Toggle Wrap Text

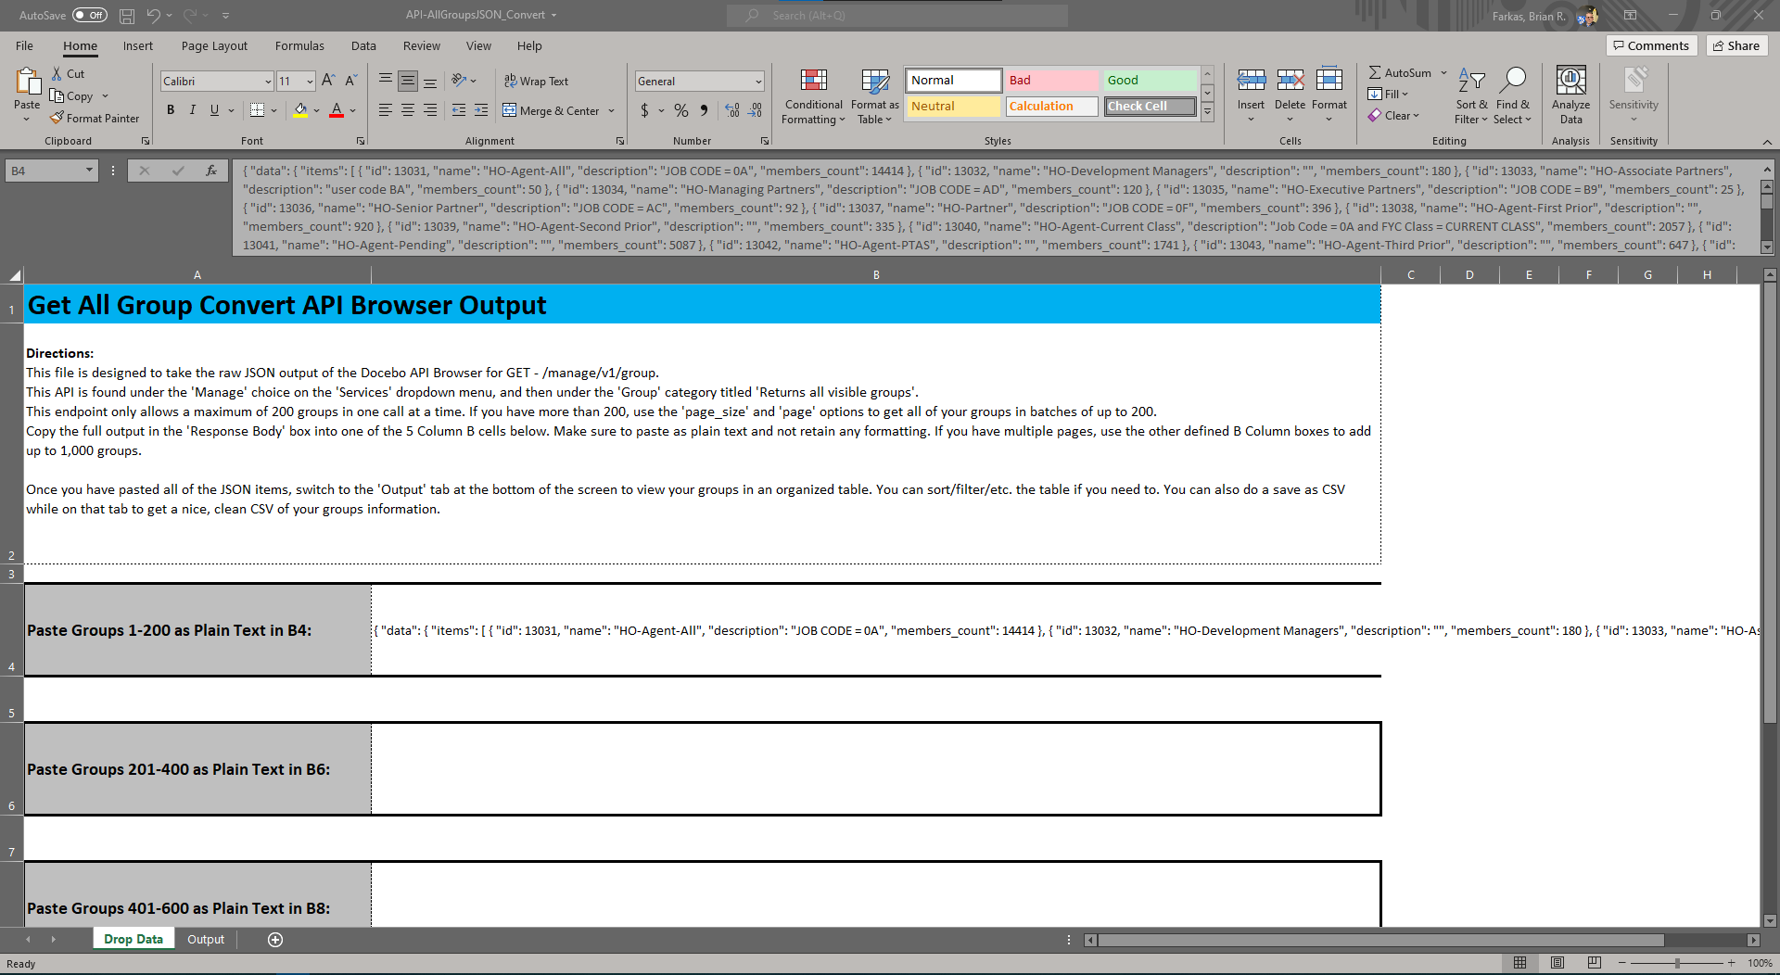click(x=536, y=81)
